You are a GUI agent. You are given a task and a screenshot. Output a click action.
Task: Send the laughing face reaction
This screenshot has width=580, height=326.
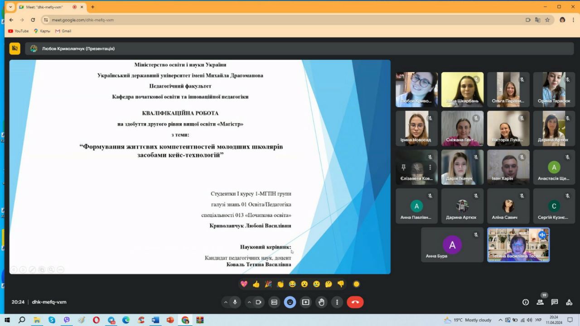tap(292, 284)
